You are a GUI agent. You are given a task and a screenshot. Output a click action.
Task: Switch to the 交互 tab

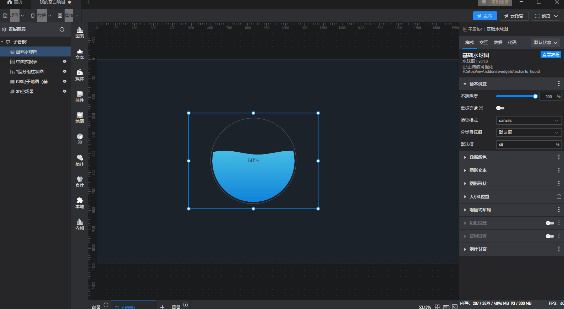point(483,43)
